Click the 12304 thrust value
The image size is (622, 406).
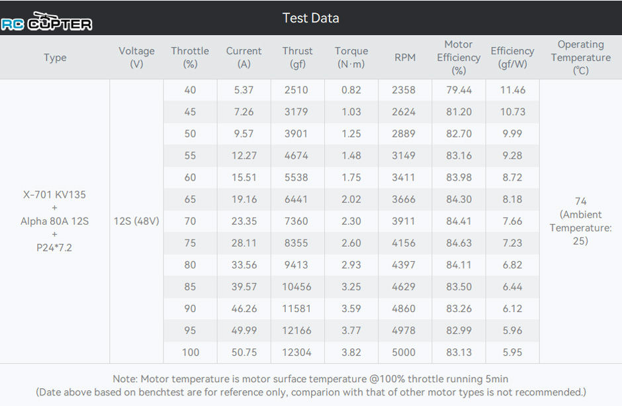coord(296,352)
